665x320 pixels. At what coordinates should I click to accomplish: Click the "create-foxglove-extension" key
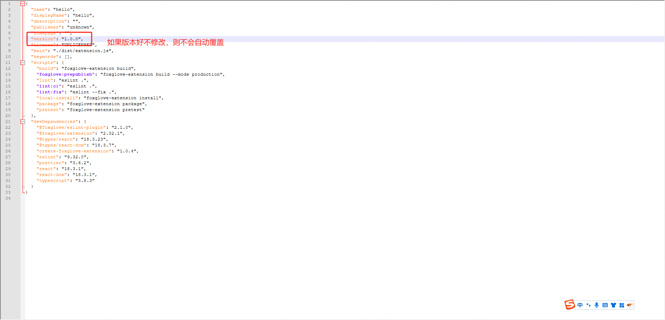pyautogui.click(x=74, y=151)
